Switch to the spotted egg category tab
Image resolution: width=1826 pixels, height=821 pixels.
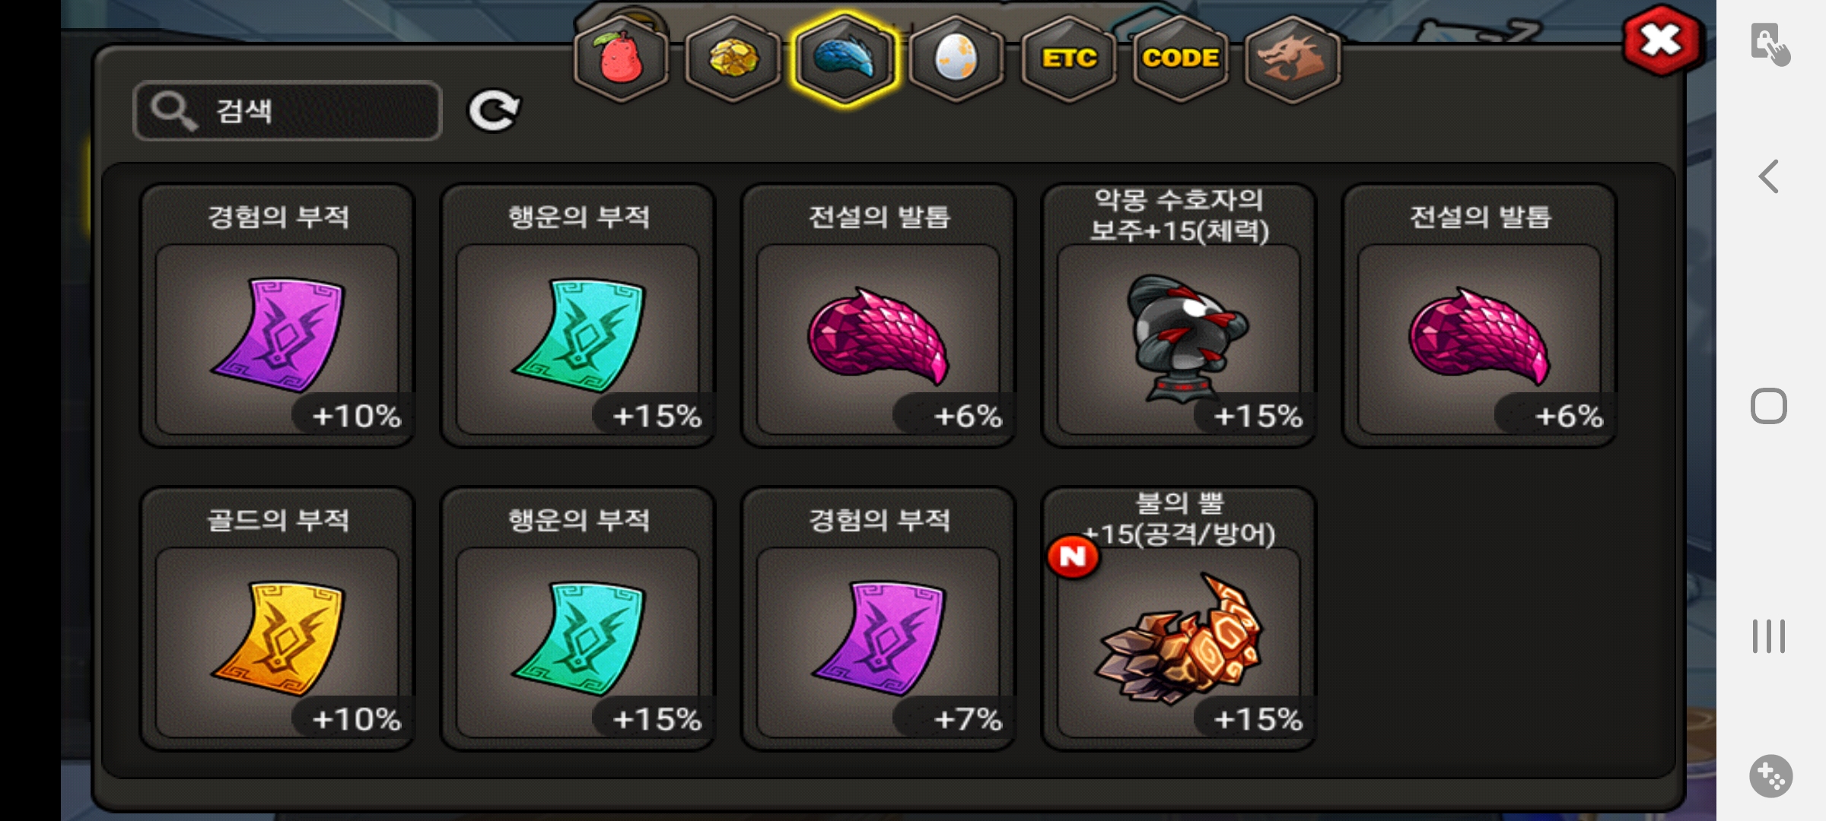[956, 59]
